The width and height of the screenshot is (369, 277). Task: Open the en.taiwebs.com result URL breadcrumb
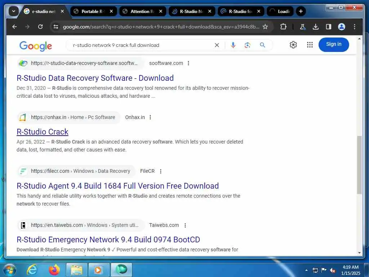pos(84,225)
